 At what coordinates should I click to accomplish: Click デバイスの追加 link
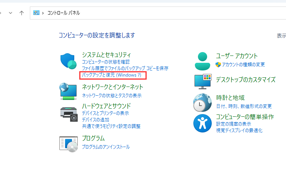pos(95,120)
